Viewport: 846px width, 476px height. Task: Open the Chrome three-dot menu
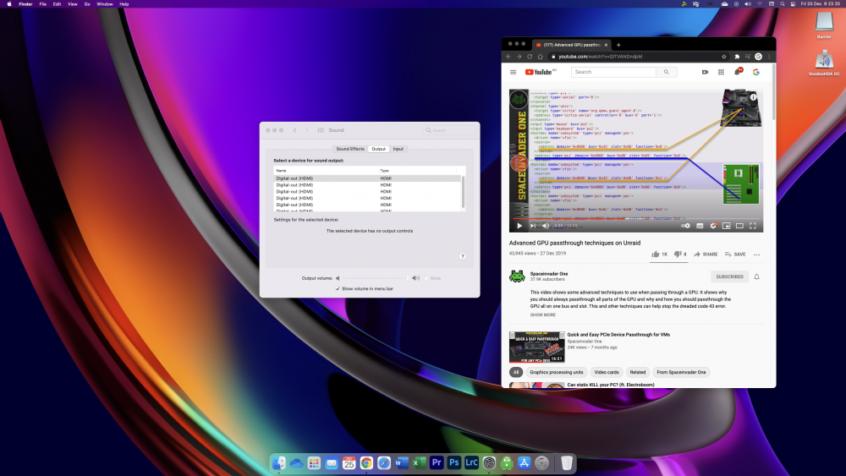769,56
